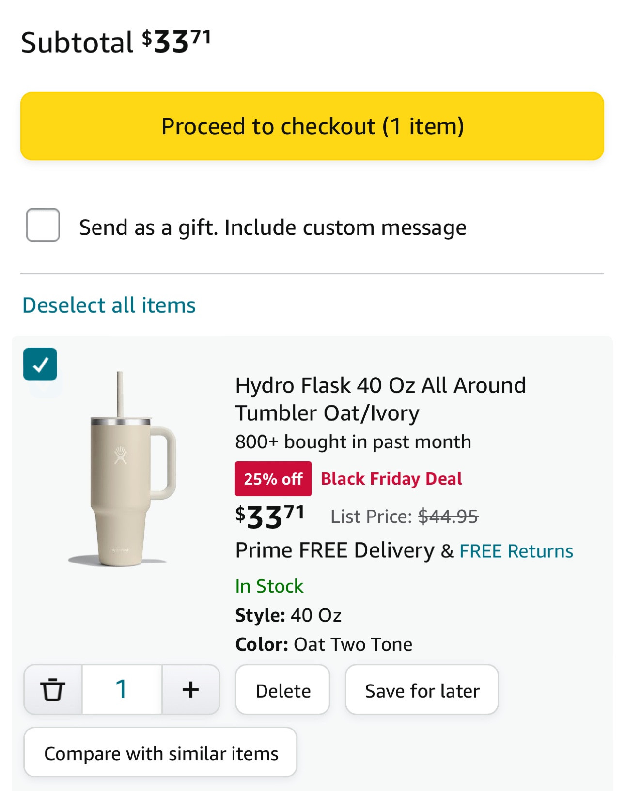Click the trash can quantity icon
This screenshot has width=625, height=791.
pos(53,689)
